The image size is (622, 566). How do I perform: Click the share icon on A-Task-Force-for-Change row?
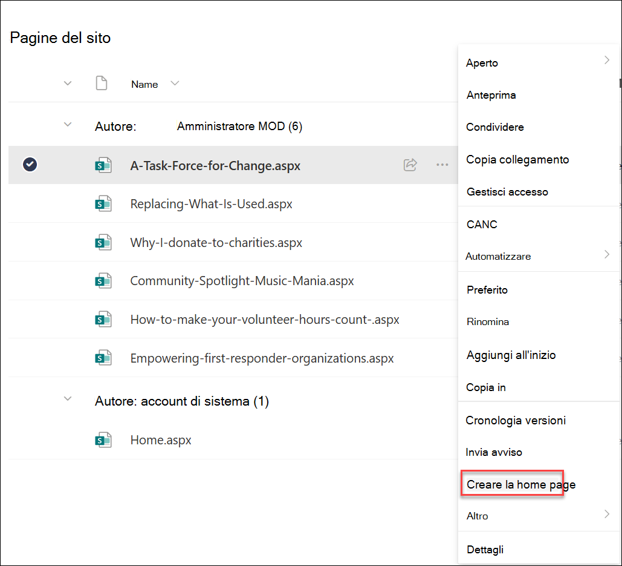pyautogui.click(x=410, y=165)
